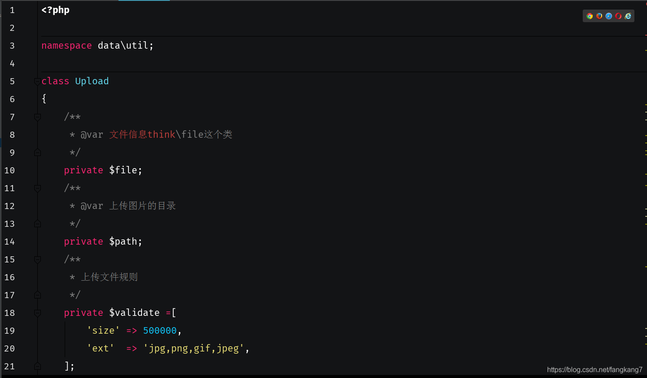647x378 pixels.
Task: Click line number 19 in the gutter
Action: tap(10, 331)
